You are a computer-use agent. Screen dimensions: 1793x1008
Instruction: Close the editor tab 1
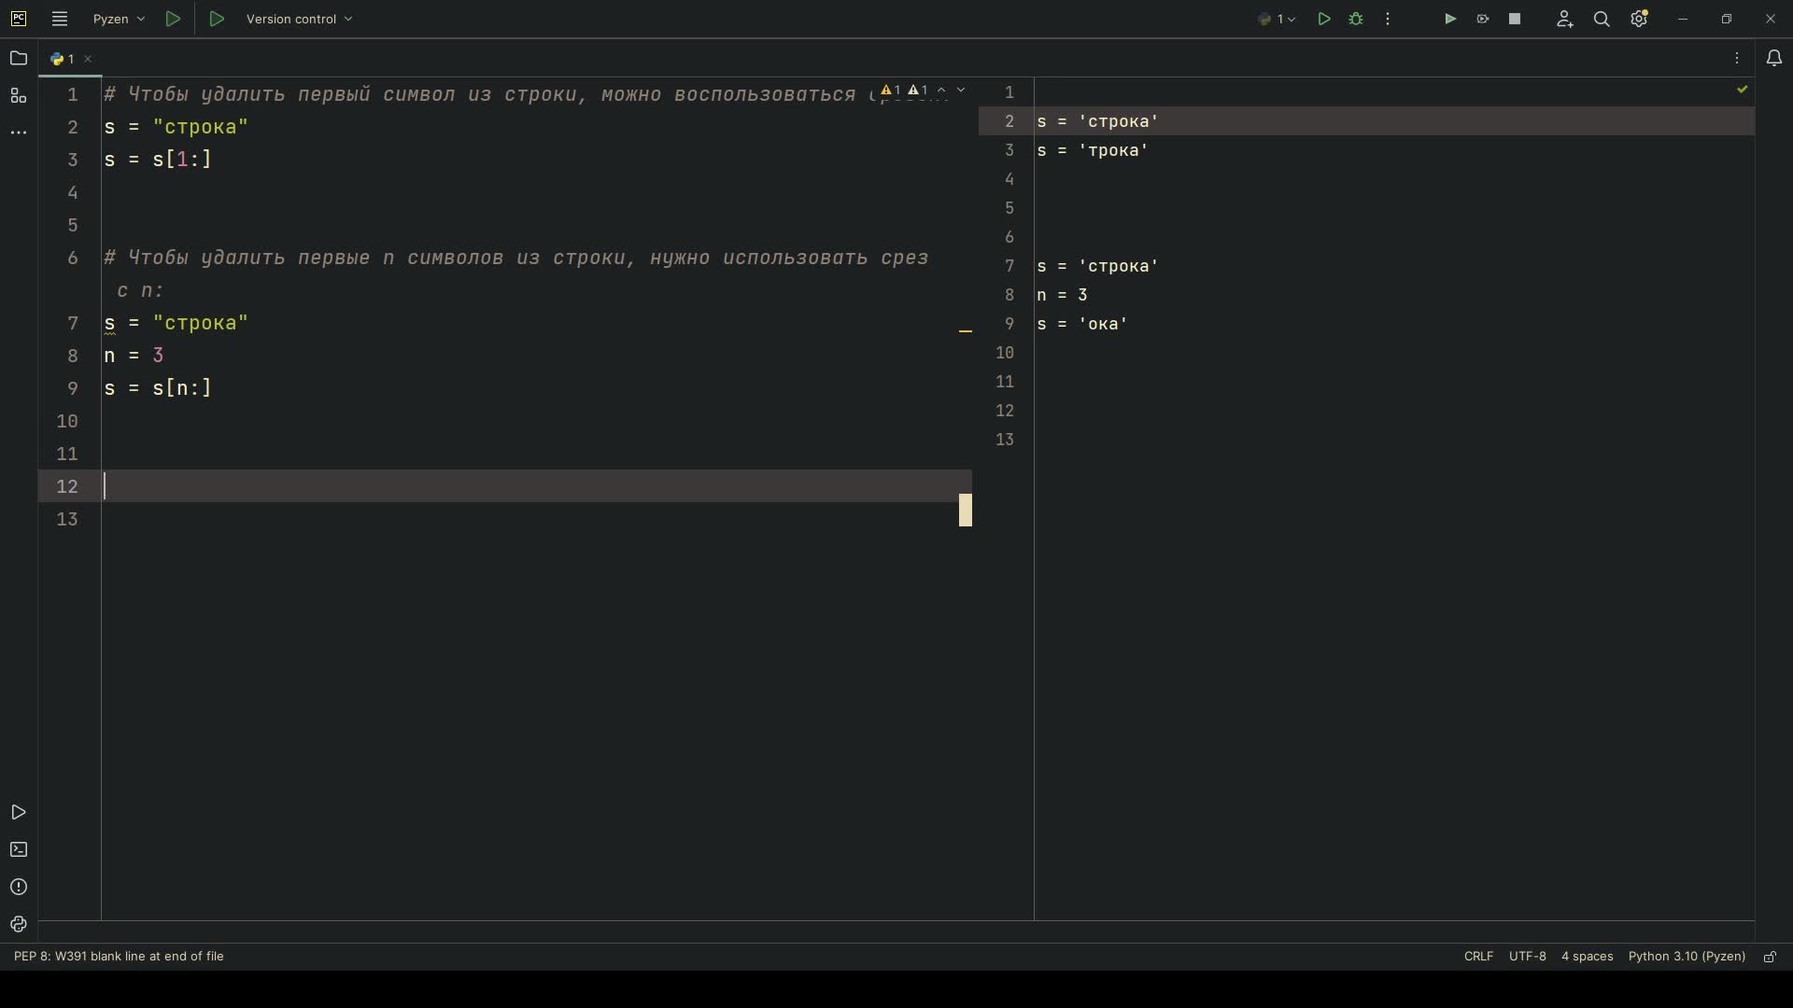pyautogui.click(x=88, y=59)
